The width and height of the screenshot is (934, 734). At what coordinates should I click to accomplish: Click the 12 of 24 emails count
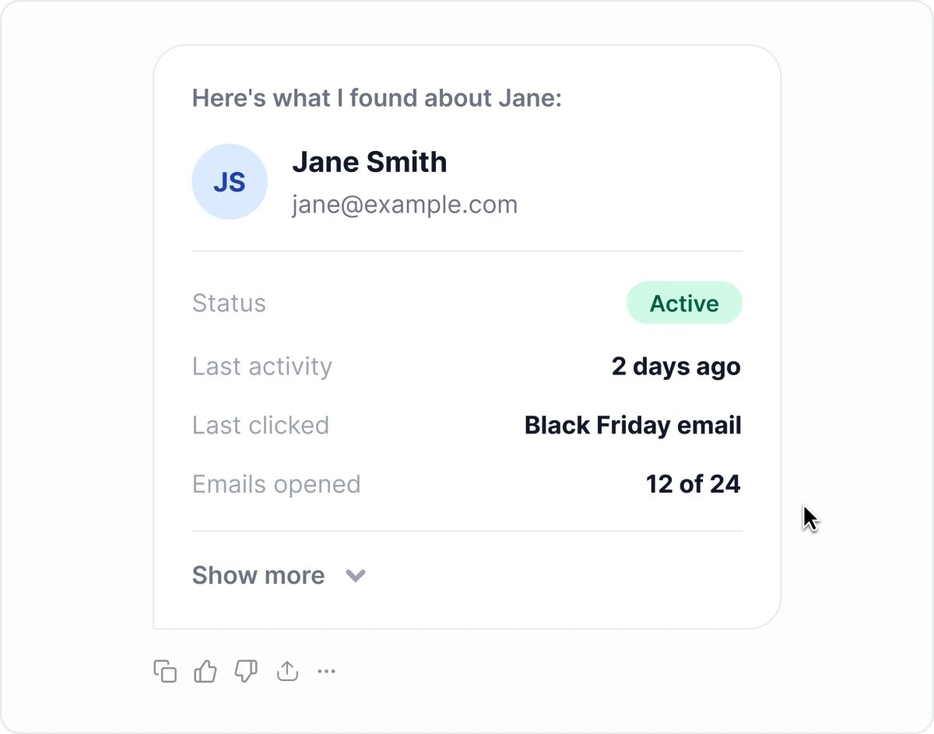pyautogui.click(x=693, y=484)
